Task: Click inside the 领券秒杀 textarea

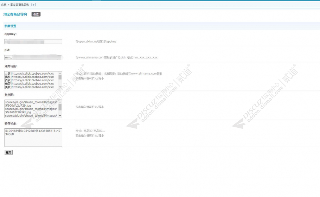Action: (x=33, y=138)
